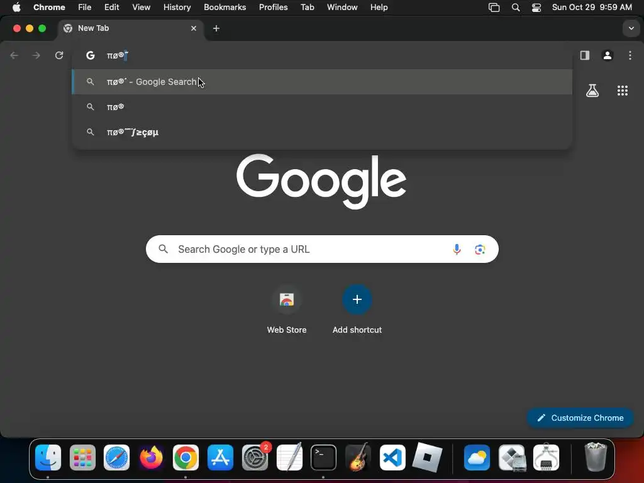
Task: Open the File menu
Action: point(85,7)
